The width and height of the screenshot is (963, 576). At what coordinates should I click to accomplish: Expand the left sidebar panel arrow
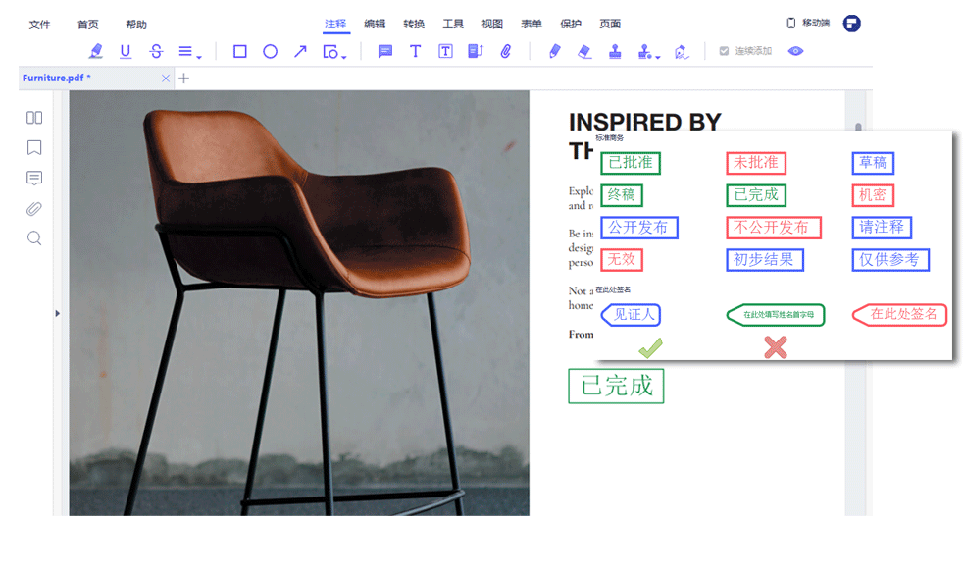(x=57, y=313)
